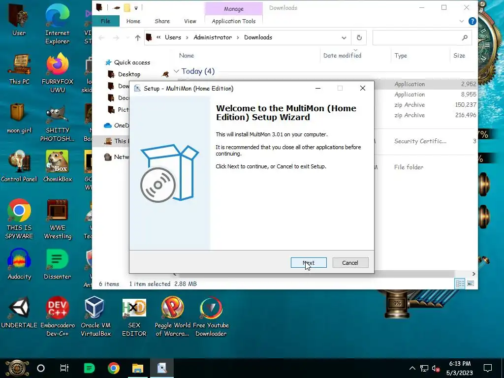Open Chrome from the taskbar

coord(114,368)
